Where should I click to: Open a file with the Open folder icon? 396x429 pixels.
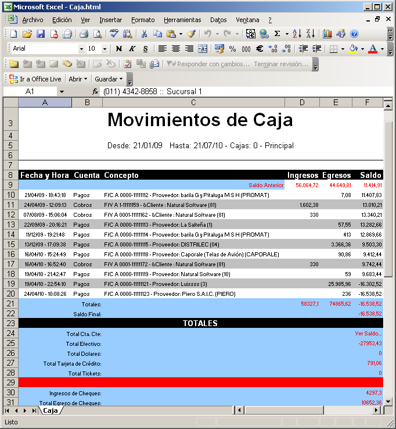(x=27, y=34)
